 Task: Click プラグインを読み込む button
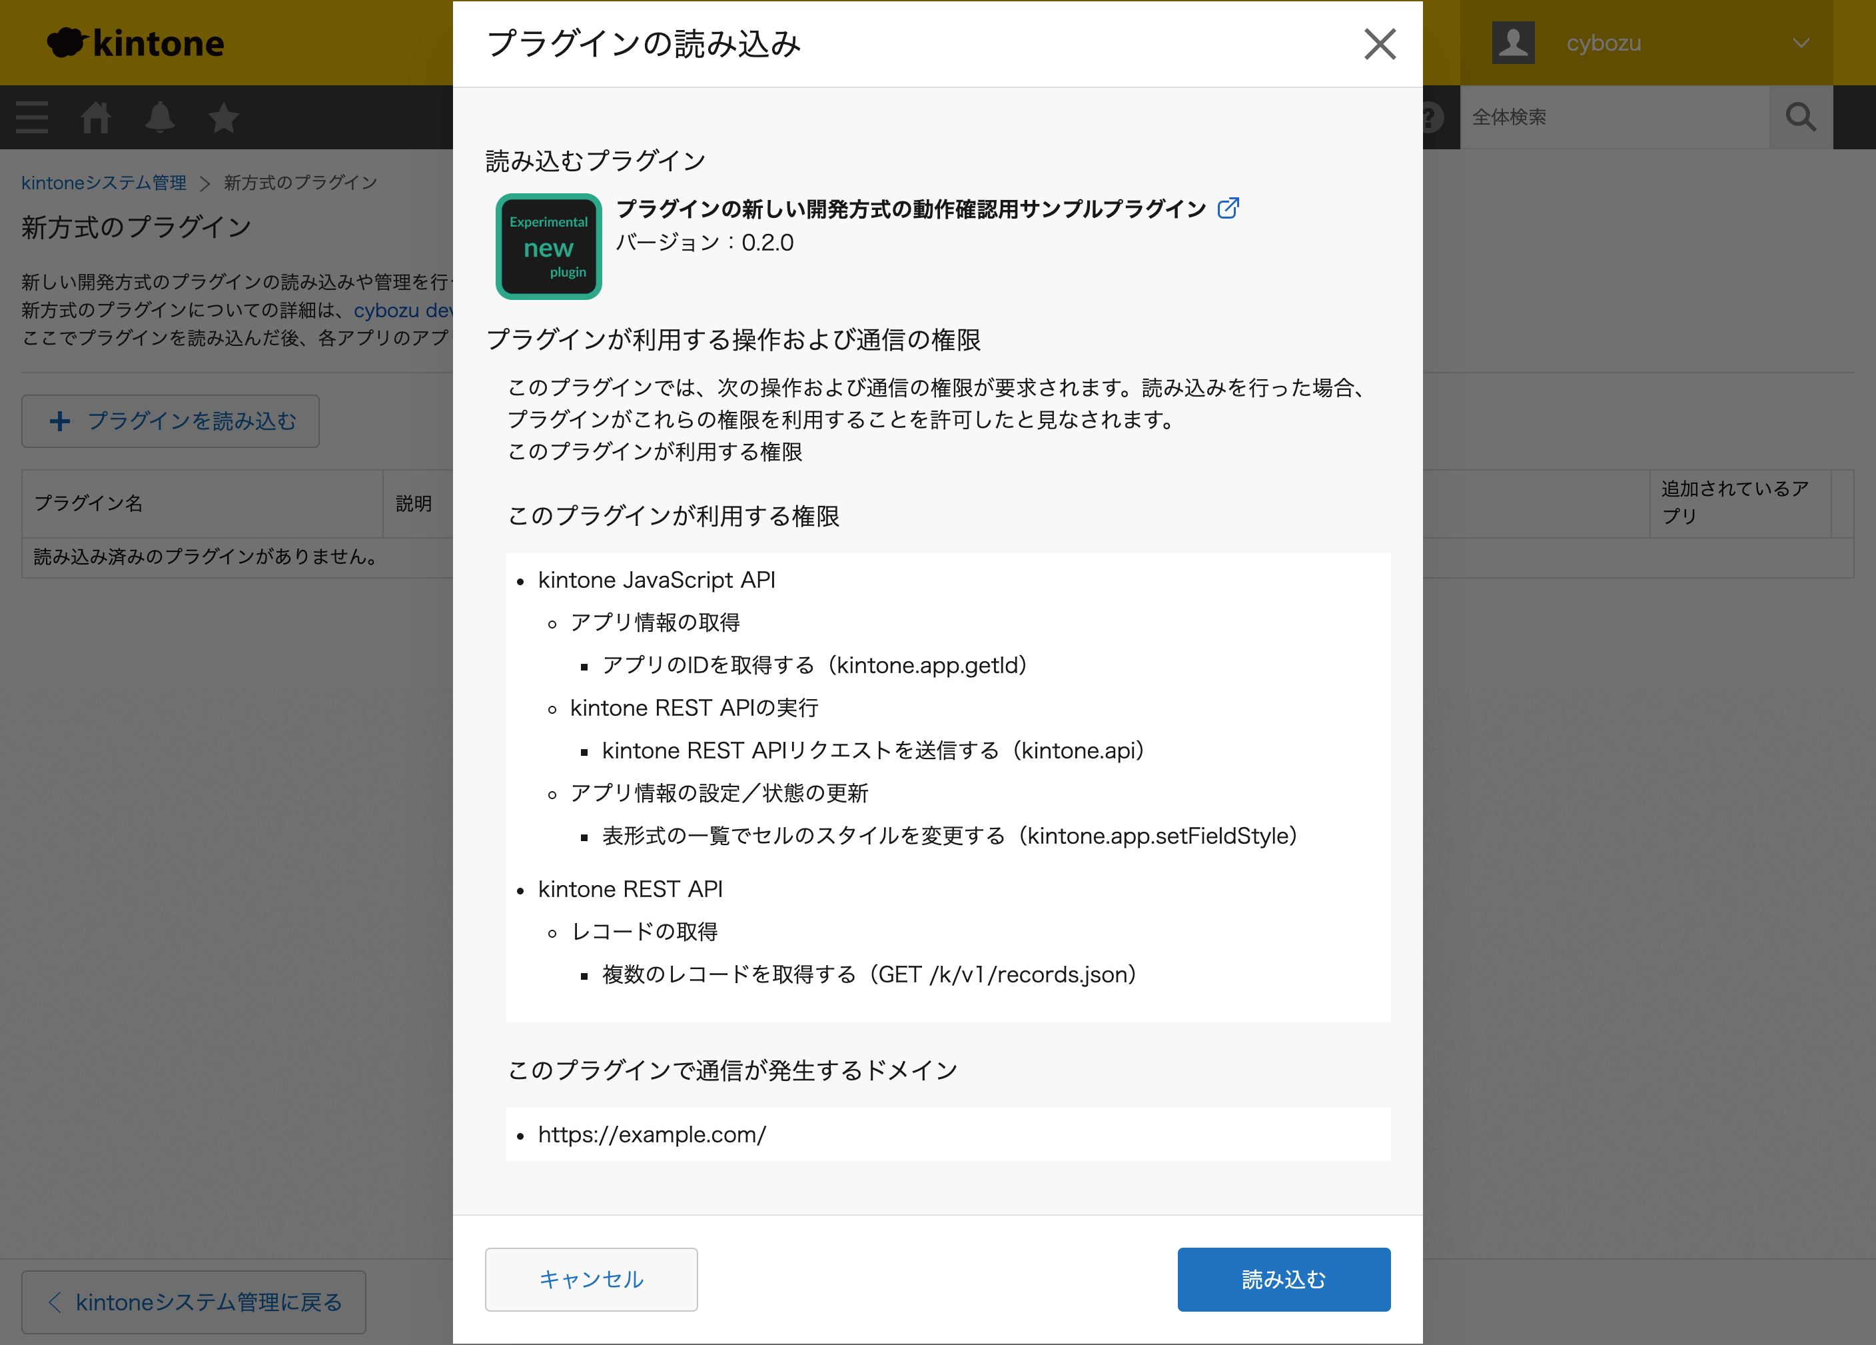pyautogui.click(x=171, y=421)
